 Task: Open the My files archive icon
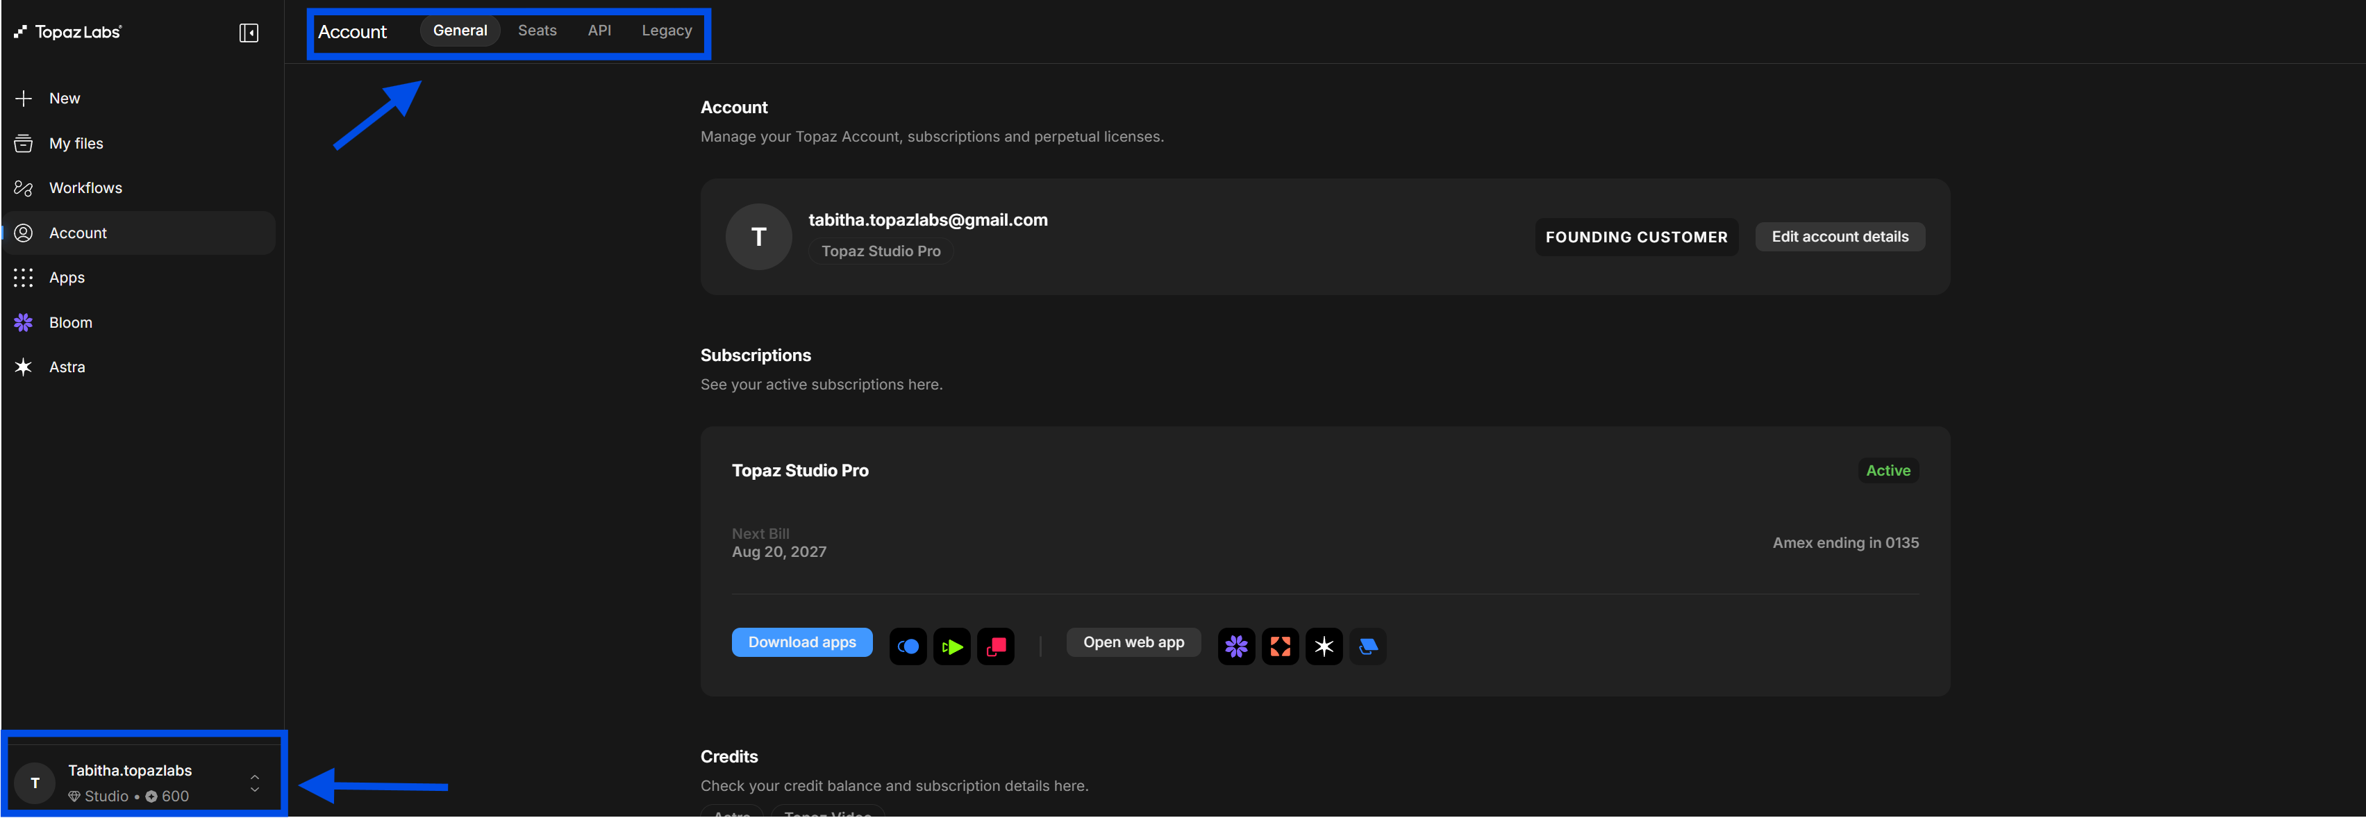[x=24, y=143]
